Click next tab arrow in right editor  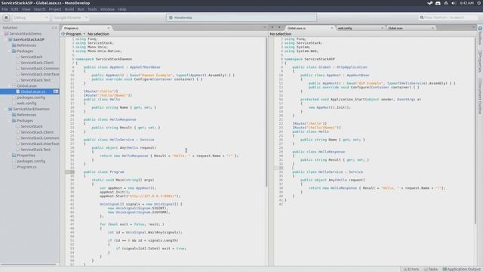coord(279,27)
